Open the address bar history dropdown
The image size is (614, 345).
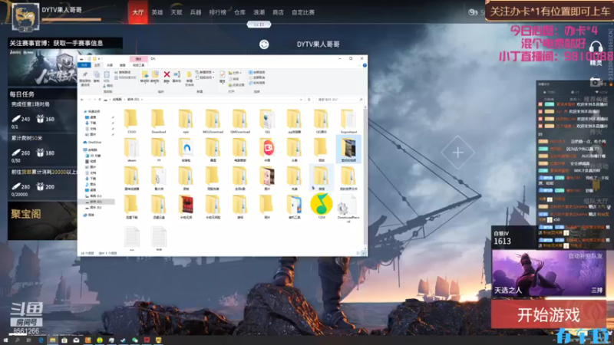pyautogui.click(x=301, y=100)
